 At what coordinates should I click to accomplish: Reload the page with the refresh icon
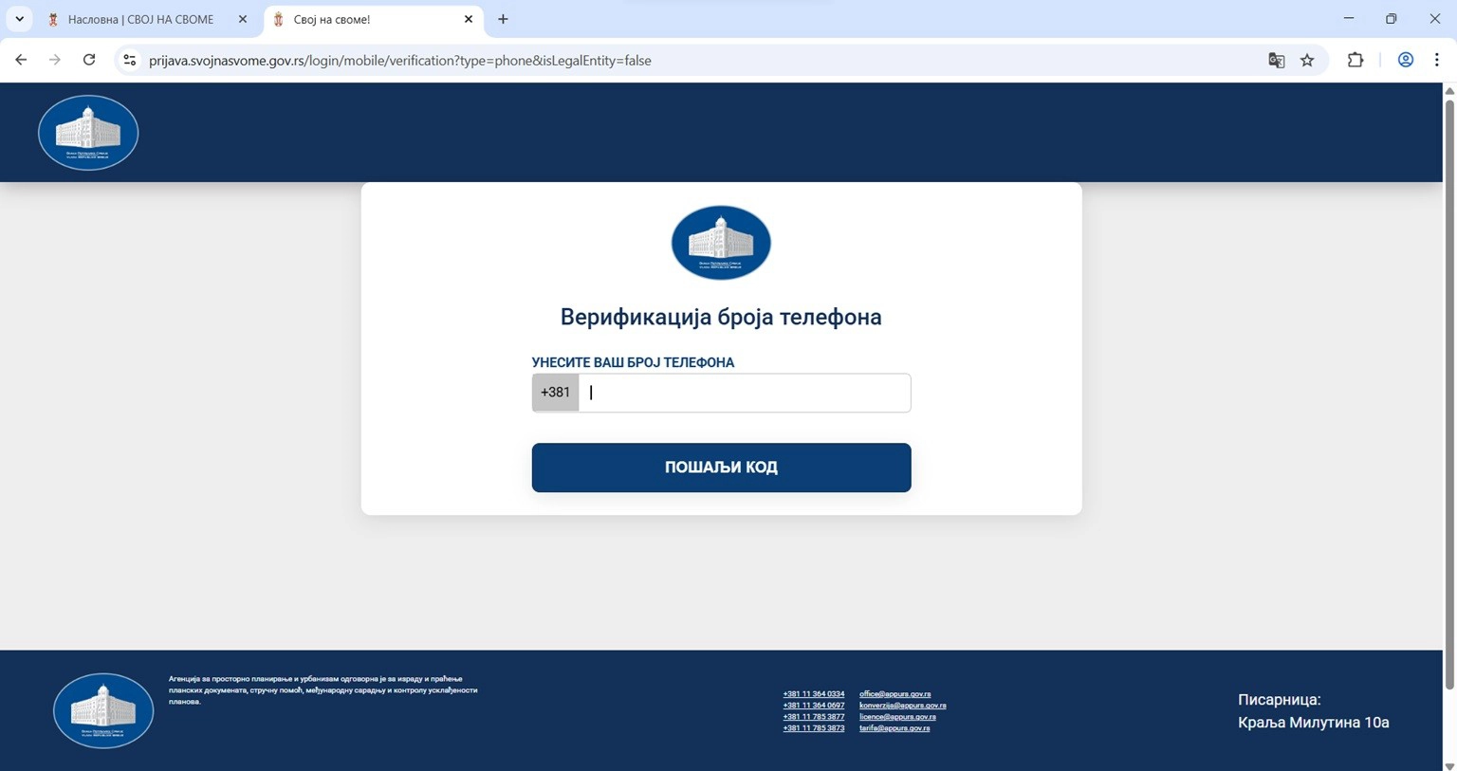coord(89,60)
